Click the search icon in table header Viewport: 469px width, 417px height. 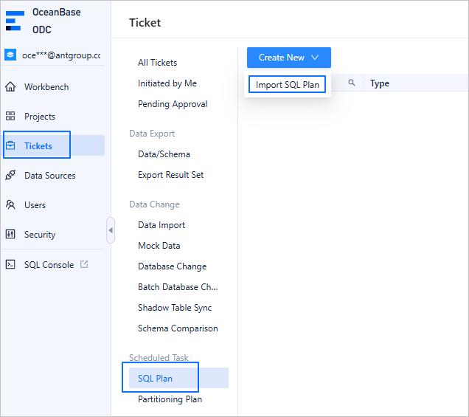tap(352, 83)
